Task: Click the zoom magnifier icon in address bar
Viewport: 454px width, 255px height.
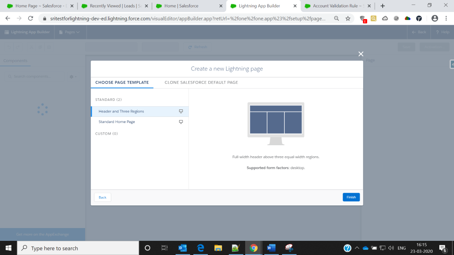Action: 337,19
